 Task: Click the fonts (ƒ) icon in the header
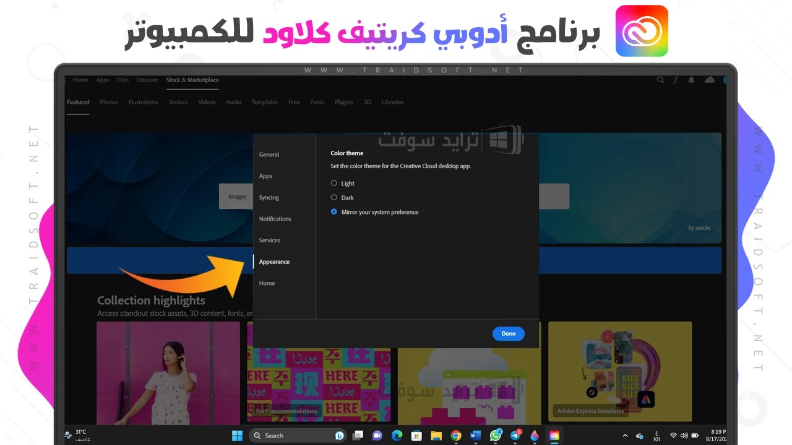676,80
